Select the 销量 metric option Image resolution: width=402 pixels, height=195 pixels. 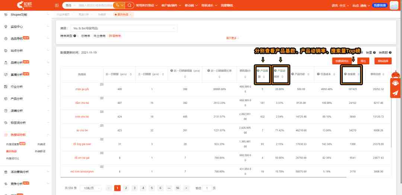[x=369, y=52]
